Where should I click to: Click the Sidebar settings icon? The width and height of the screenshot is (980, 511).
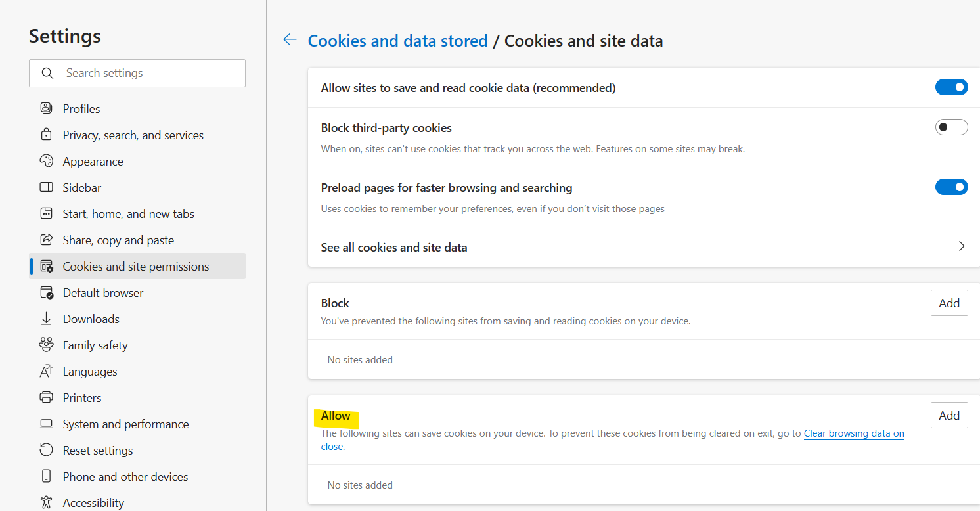click(x=45, y=187)
